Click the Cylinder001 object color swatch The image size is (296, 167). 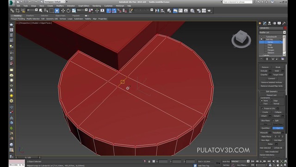[x=285, y=28]
